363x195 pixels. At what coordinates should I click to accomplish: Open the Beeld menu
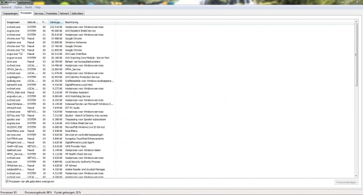pyautogui.click(x=29, y=7)
